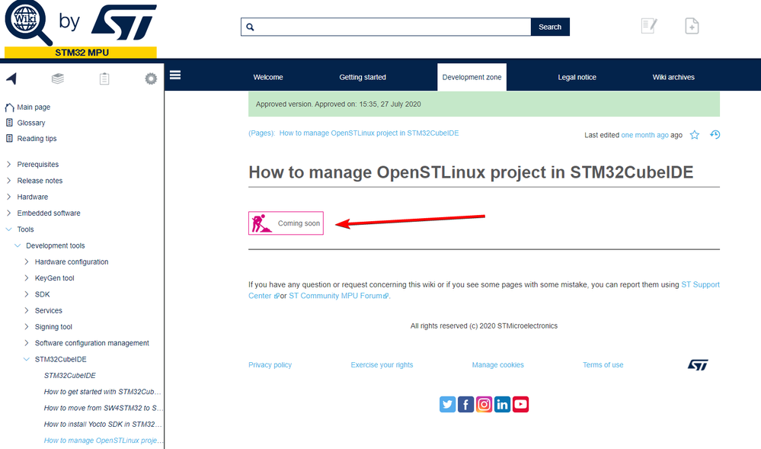Switch to the Getting started tab
761x449 pixels.
pos(363,77)
